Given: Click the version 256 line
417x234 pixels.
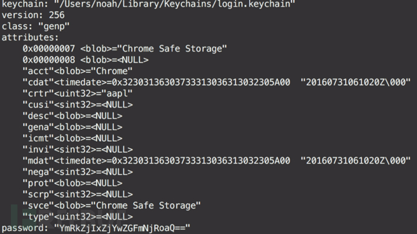Looking at the screenshot, I should click(x=33, y=15).
